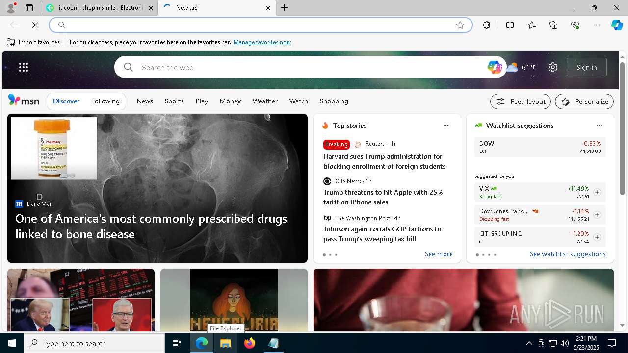Click Import favorites

point(33,42)
